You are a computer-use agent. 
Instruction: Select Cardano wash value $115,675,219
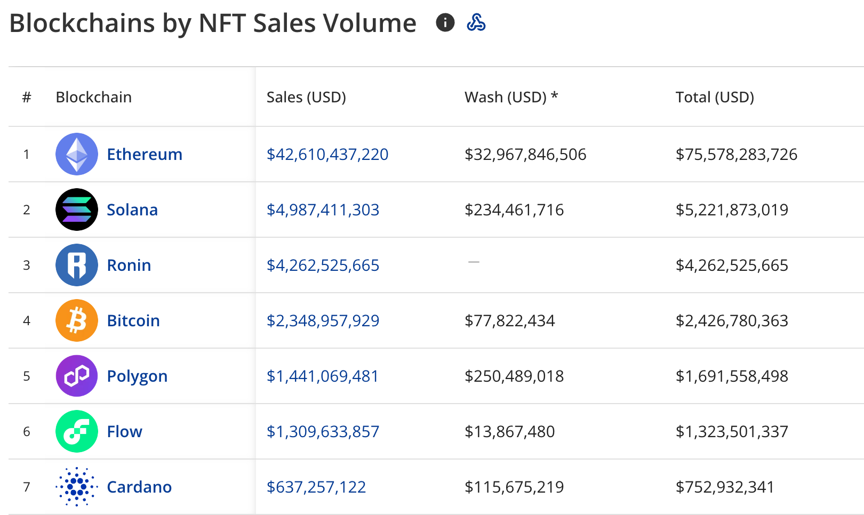pos(514,487)
